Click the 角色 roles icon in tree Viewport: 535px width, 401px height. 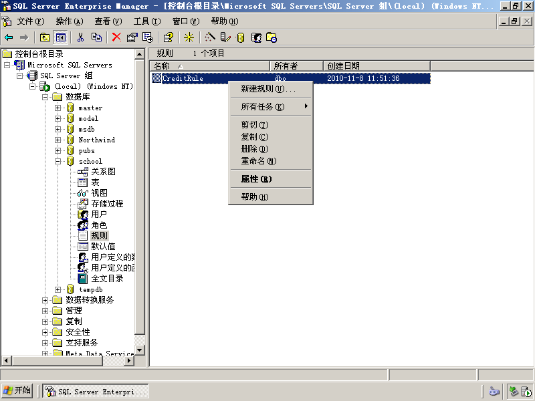click(x=82, y=225)
